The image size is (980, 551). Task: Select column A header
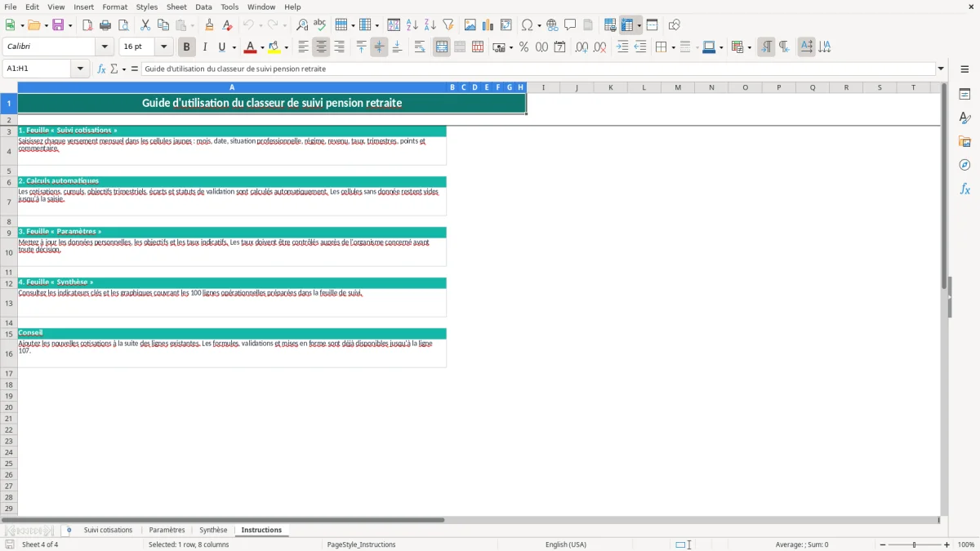point(232,87)
